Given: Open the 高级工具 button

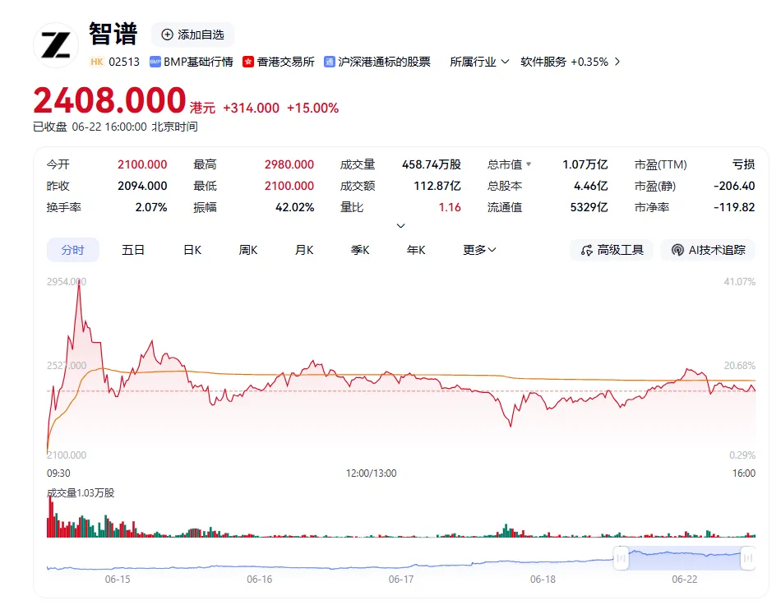Looking at the screenshot, I should tap(612, 250).
